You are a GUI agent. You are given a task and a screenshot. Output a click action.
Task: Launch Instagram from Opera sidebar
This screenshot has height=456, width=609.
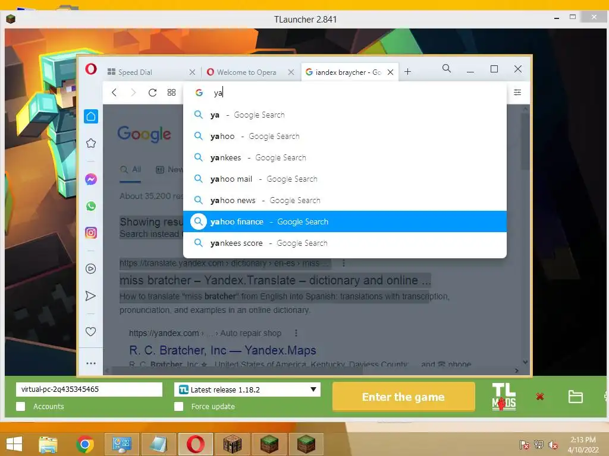click(91, 233)
